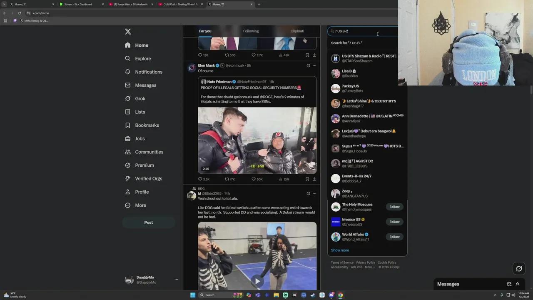Switch to the Clipinati tab

pyautogui.click(x=297, y=31)
